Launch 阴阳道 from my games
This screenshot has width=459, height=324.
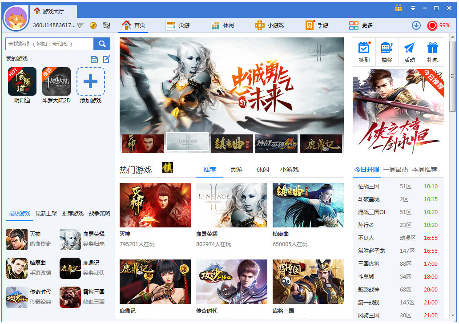point(22,81)
